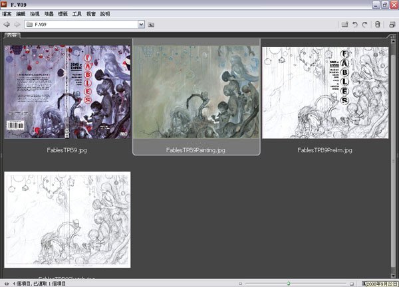The width and height of the screenshot is (399, 287).
Task: Click the thumbnail size slider handle
Action: (x=288, y=283)
